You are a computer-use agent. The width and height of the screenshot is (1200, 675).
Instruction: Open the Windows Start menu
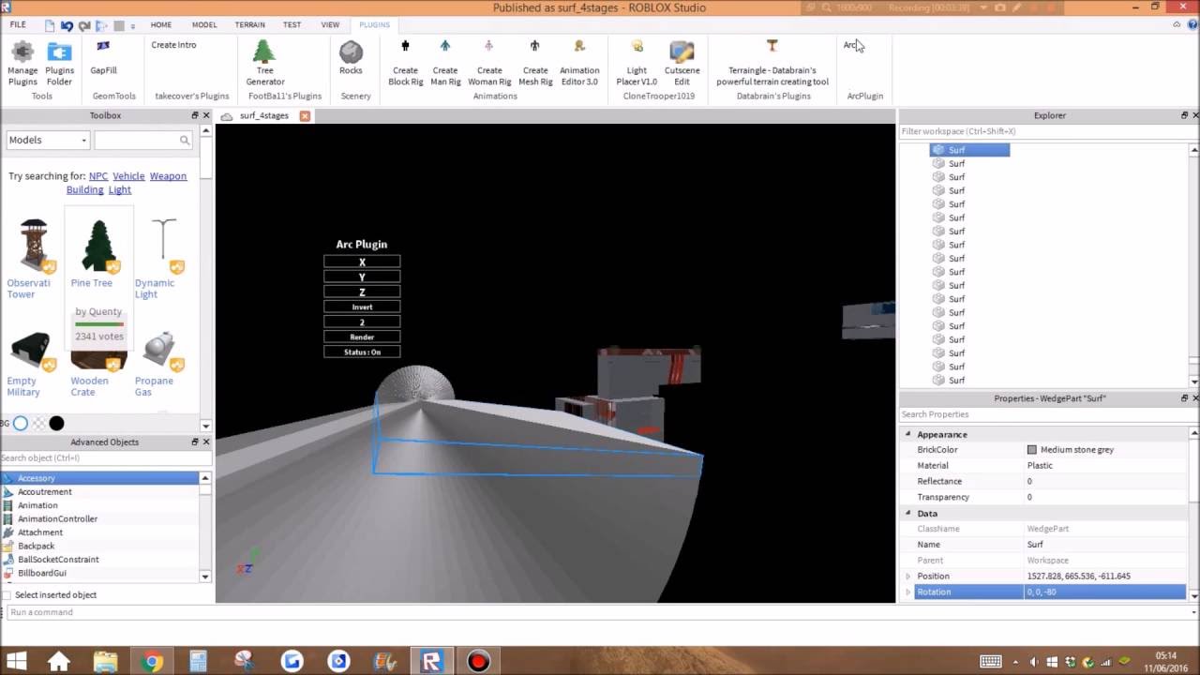(16, 662)
